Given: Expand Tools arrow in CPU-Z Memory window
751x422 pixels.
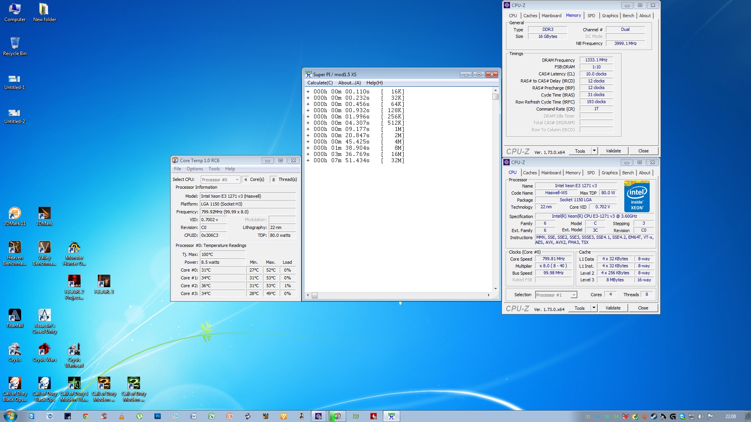Looking at the screenshot, I should click(594, 151).
